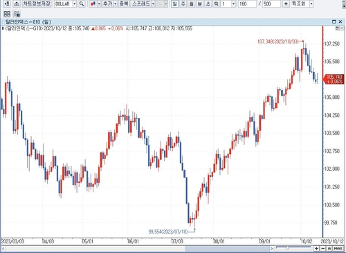346x253 pixels.
Task: Click the small restore icon inside the chart area
Action: click(337, 28)
